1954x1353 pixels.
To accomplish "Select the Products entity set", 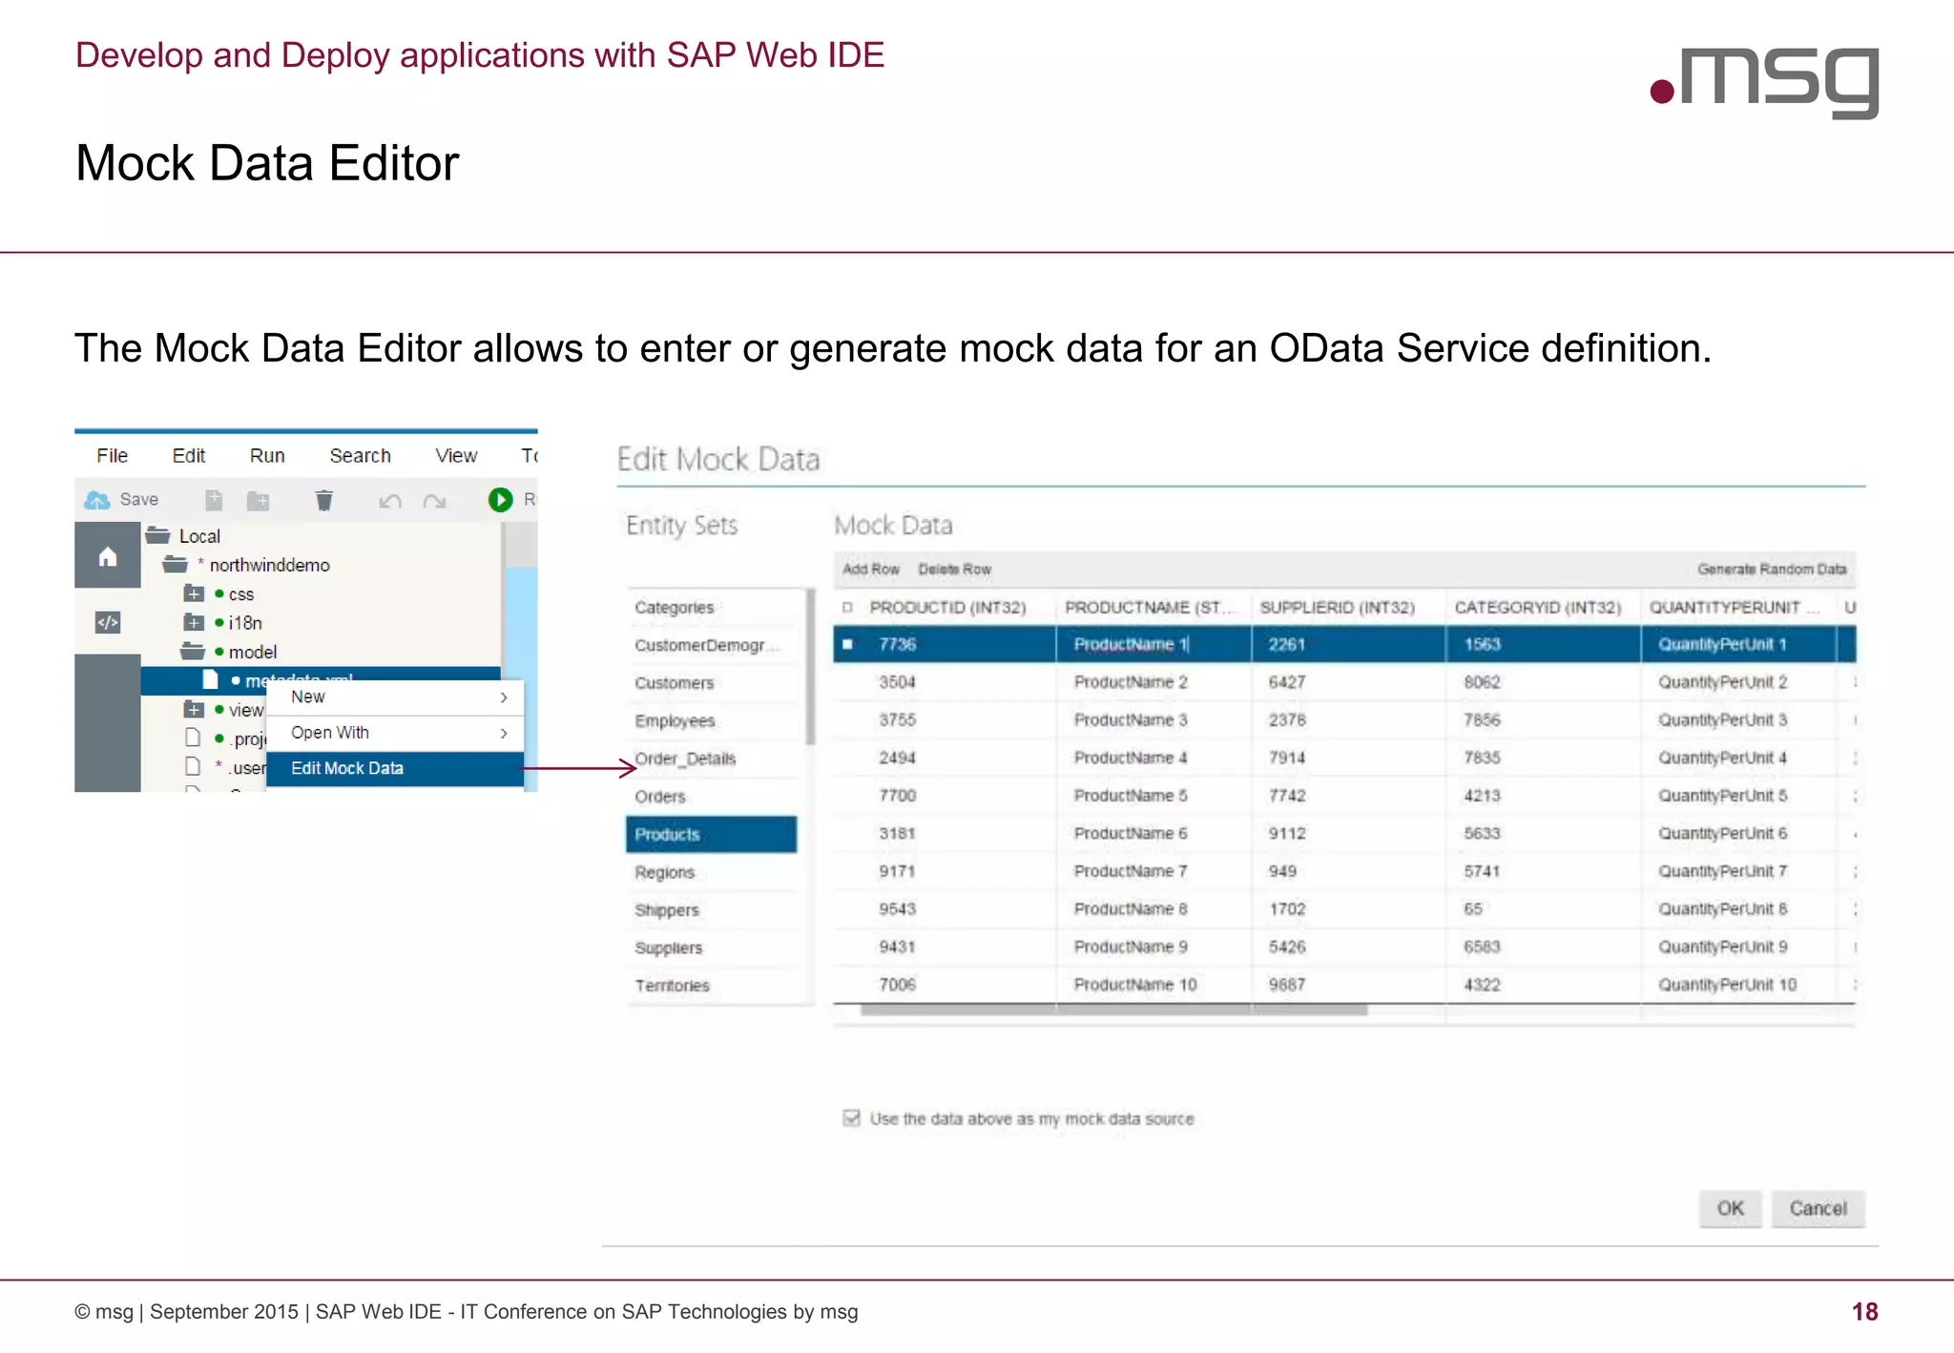I will pos(712,835).
